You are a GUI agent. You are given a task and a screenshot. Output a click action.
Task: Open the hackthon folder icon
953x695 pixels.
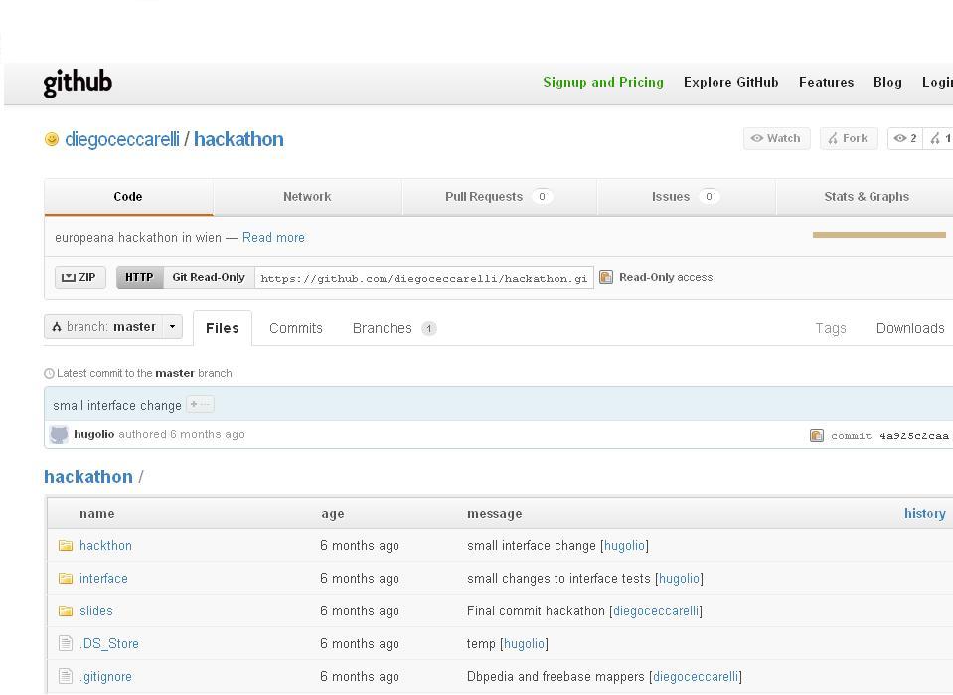(x=66, y=545)
